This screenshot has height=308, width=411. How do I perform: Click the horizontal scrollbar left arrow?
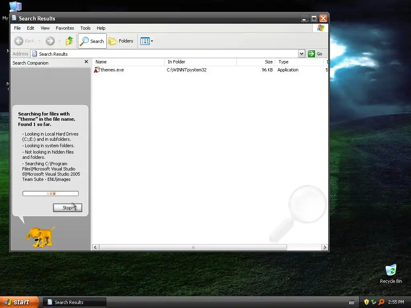coord(96,247)
